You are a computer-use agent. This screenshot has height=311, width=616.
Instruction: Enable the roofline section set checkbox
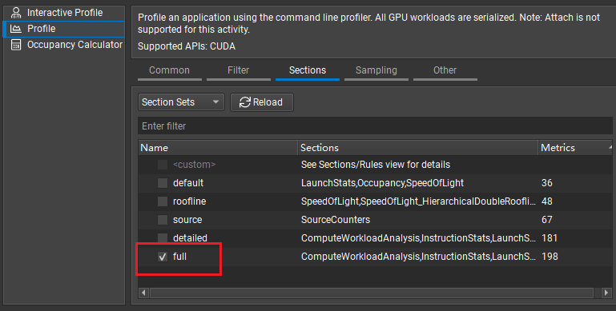163,201
